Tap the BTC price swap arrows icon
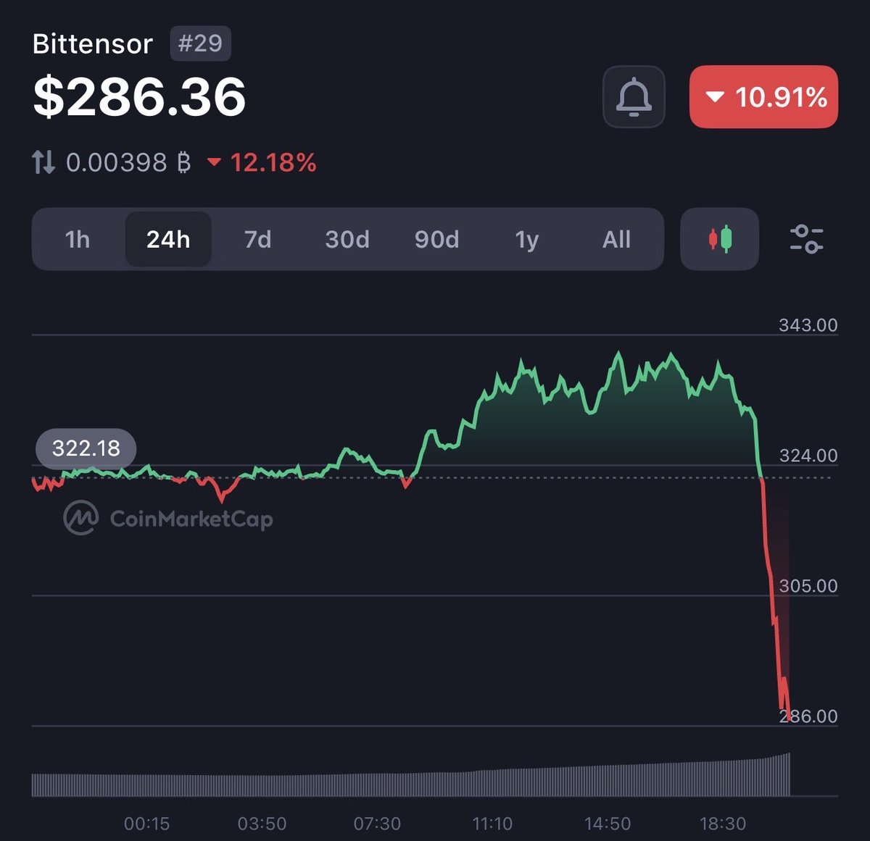Screen dimensions: 870x841 (x=43, y=162)
